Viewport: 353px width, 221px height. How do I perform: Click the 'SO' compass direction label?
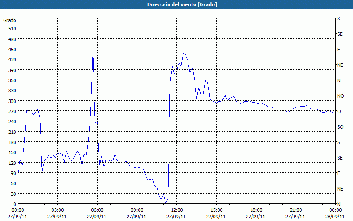coord(340,127)
